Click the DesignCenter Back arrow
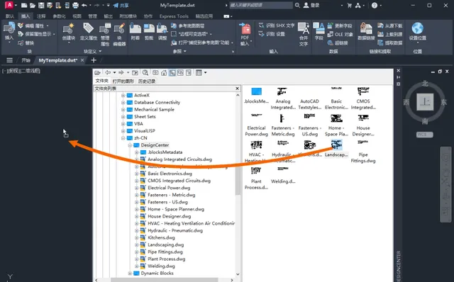This screenshot has height=282, width=454. 108,72
